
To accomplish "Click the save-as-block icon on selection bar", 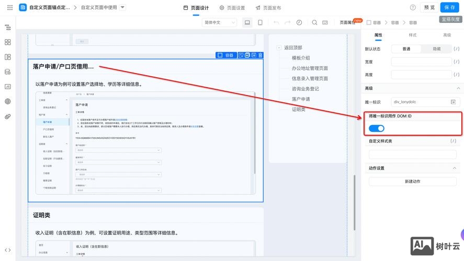I will (x=254, y=55).
